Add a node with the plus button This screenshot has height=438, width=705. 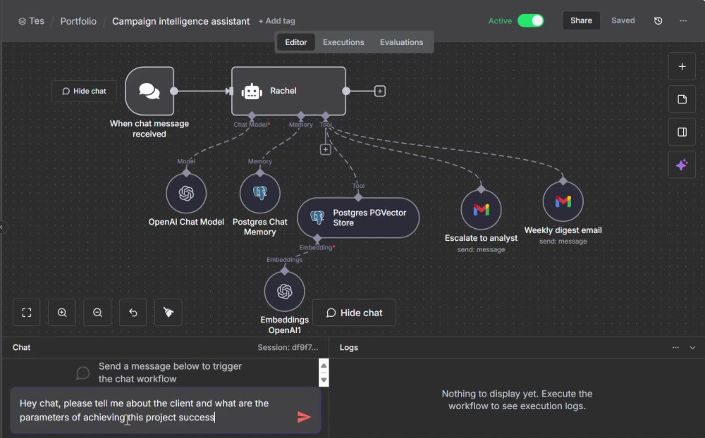(x=682, y=66)
